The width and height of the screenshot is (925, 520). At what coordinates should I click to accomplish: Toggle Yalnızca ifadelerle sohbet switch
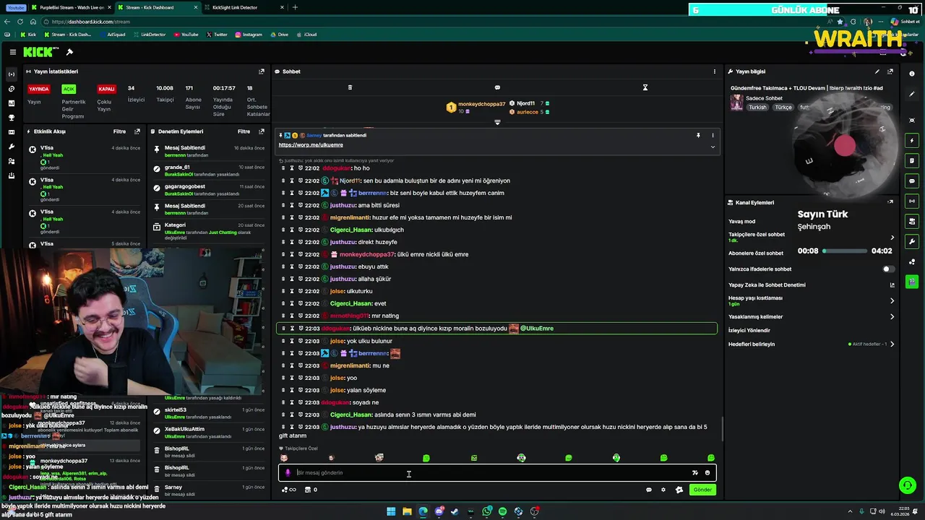[889, 269]
